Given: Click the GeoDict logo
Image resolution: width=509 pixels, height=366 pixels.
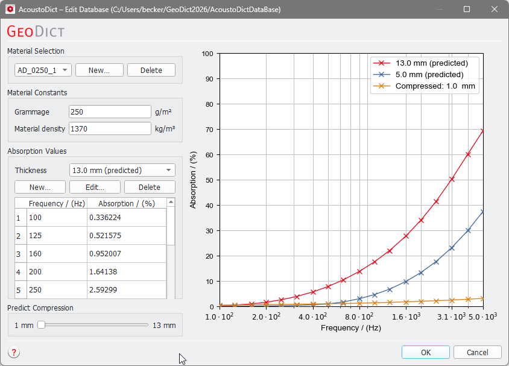Looking at the screenshot, I should (36, 32).
